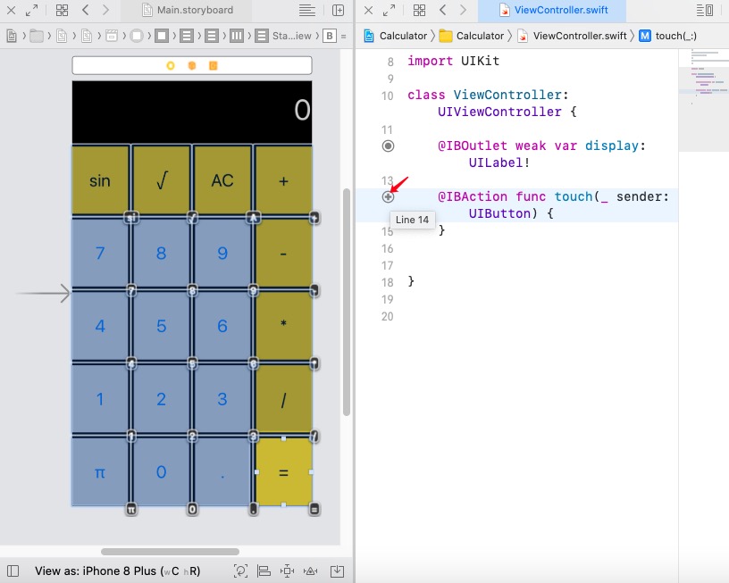
Task: Select the view controller scene clapboard breadcrumb
Action: coord(112,36)
